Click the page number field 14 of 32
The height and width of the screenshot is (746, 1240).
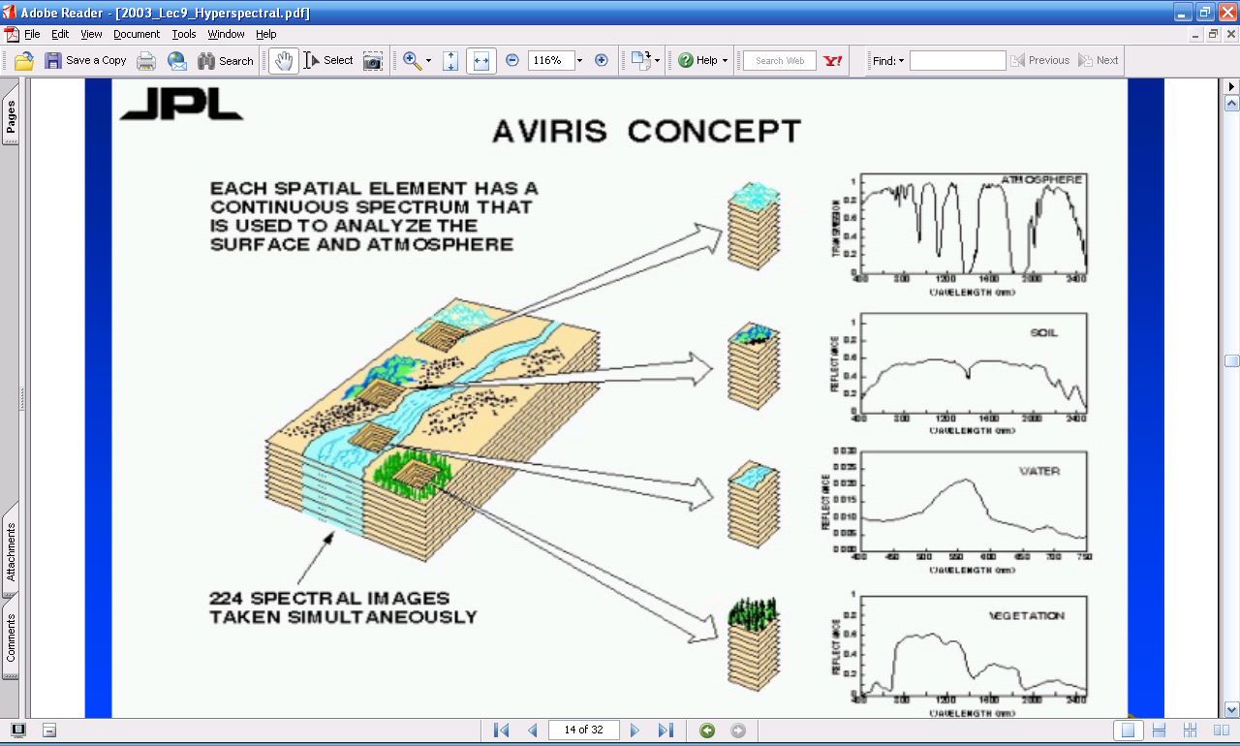583,730
